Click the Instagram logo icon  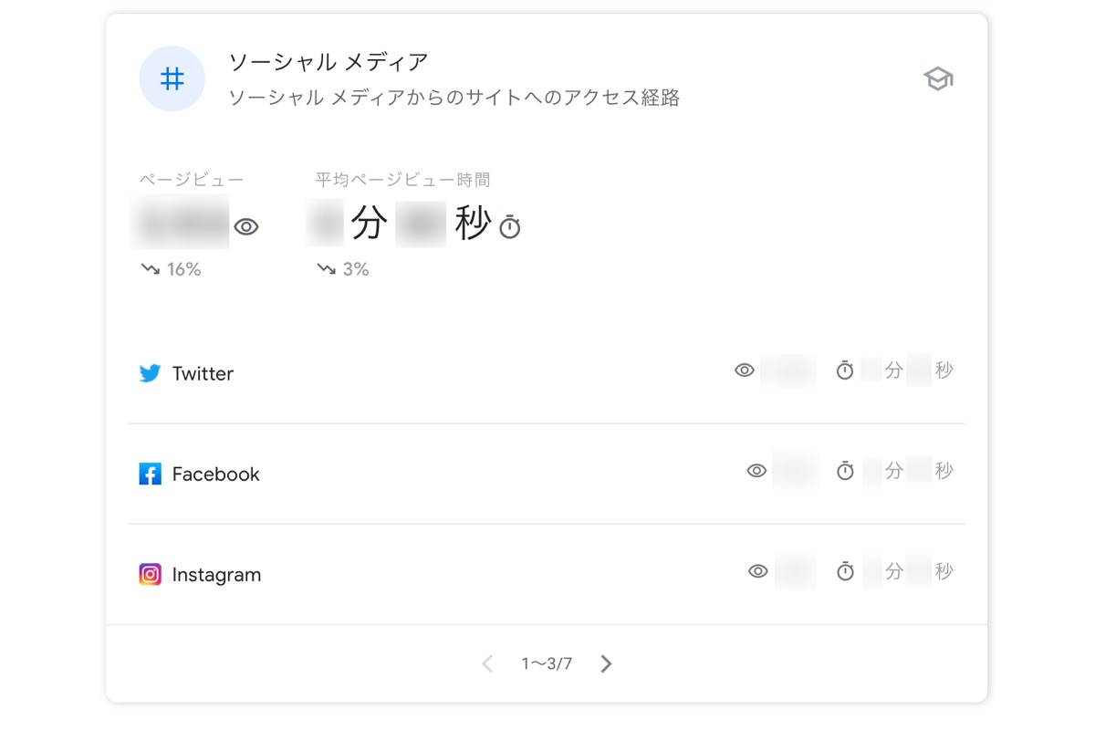coord(150,574)
